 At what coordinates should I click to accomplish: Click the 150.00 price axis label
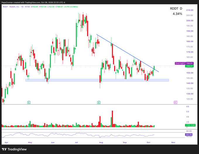(x=190, y=73)
